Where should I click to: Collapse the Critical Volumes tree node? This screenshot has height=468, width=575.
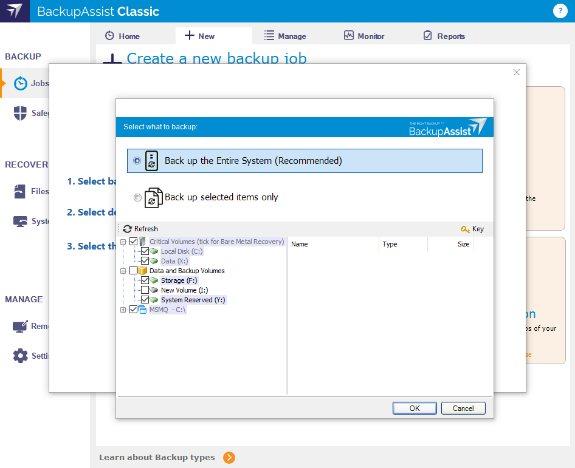[123, 242]
